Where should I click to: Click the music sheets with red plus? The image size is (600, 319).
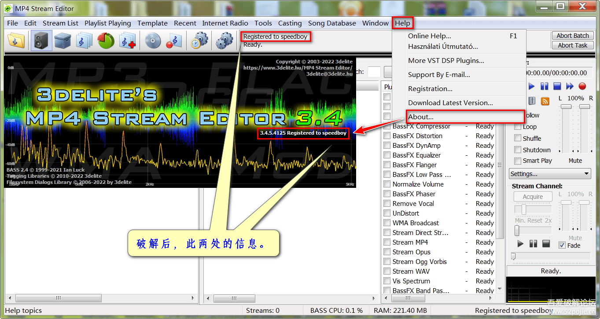click(x=128, y=41)
